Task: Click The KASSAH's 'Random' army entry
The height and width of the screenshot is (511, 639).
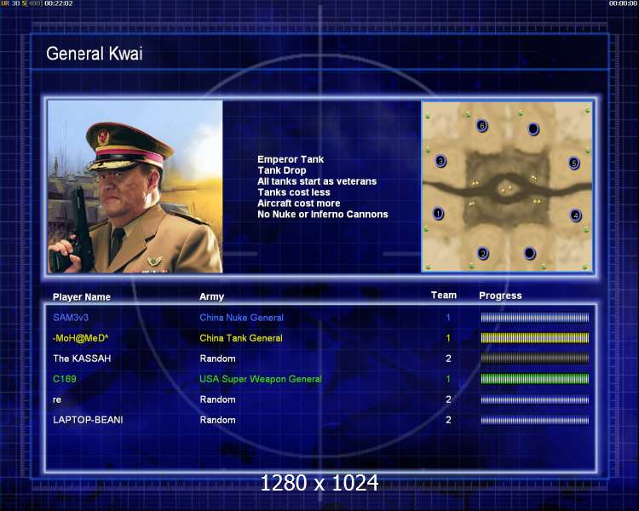Action: click(x=217, y=359)
